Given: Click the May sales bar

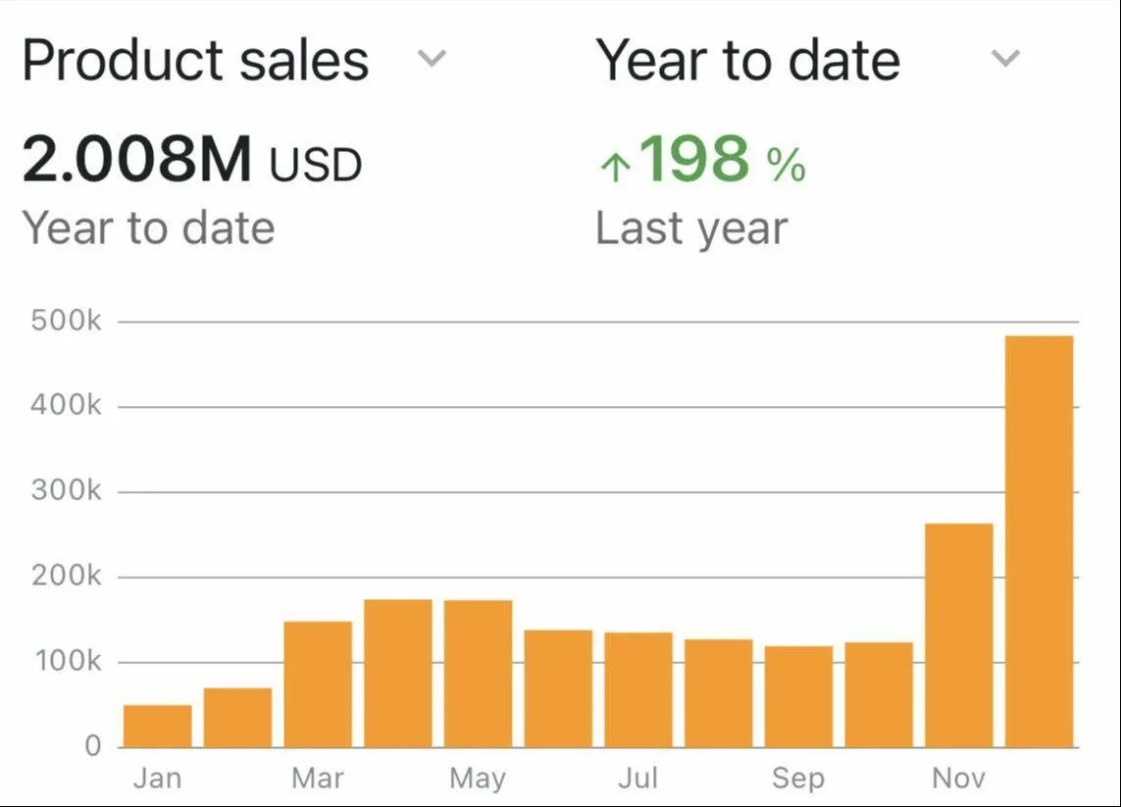Looking at the screenshot, I should [478, 674].
